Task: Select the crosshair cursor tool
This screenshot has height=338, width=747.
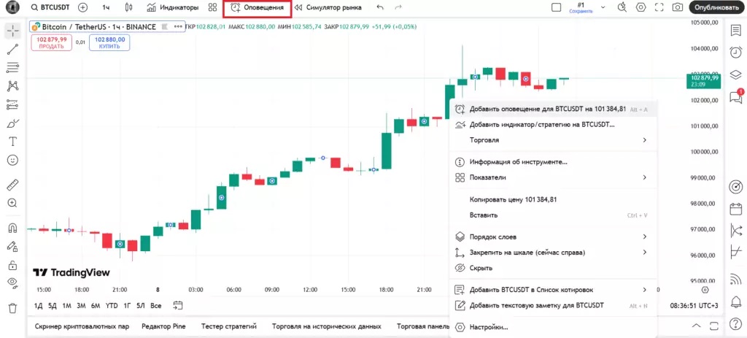Action: (13, 31)
